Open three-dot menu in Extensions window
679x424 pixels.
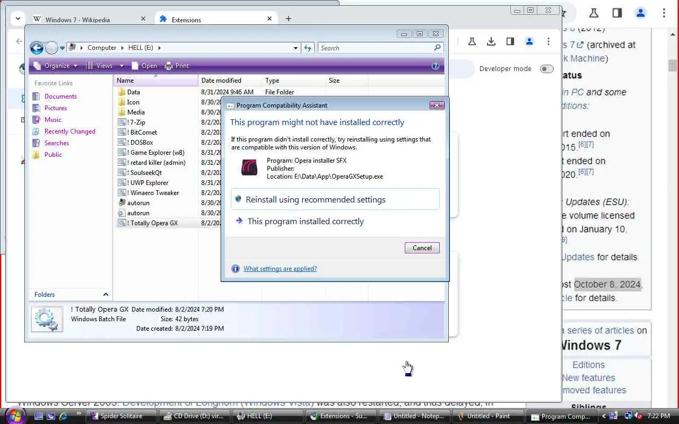tap(549, 41)
